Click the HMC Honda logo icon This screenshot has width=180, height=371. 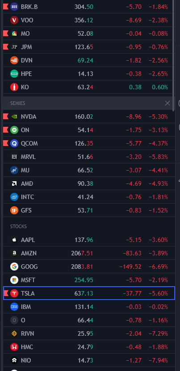point(14,347)
